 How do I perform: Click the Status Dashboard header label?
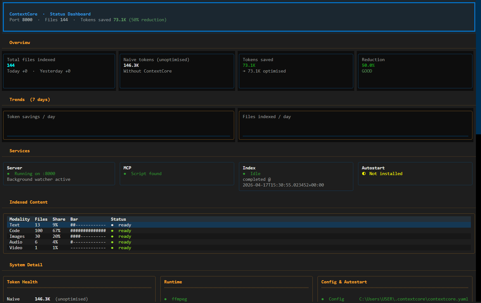pyautogui.click(x=70, y=14)
